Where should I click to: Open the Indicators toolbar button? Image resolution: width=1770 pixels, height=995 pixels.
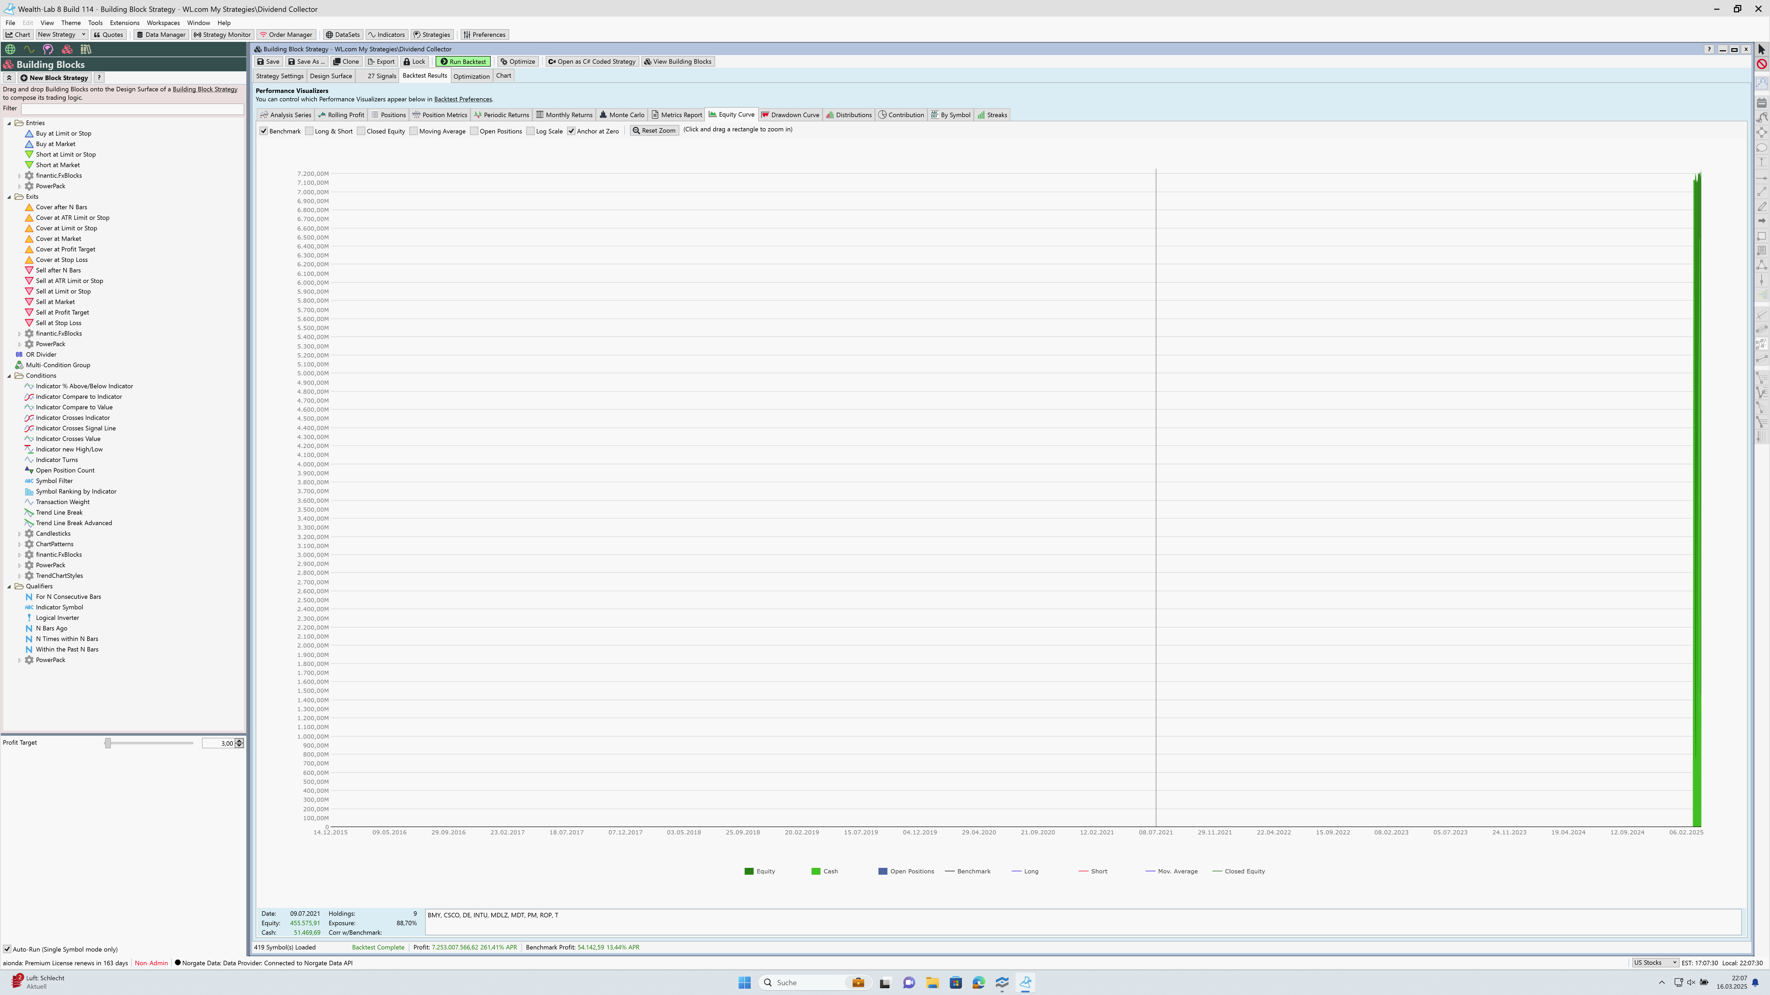[387, 34]
